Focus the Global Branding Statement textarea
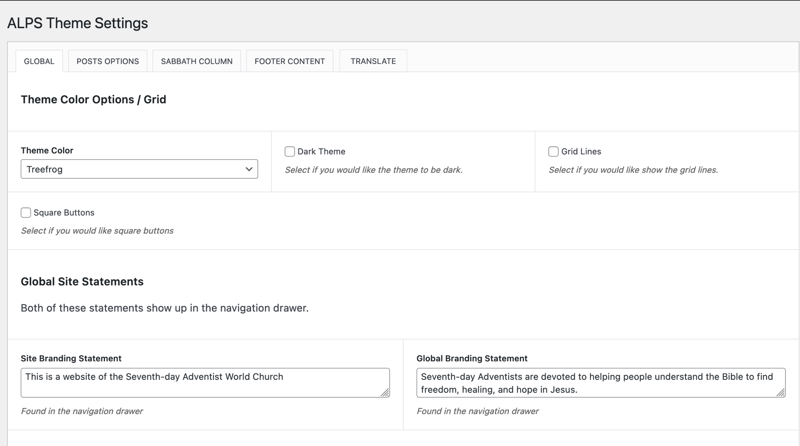 [601, 383]
